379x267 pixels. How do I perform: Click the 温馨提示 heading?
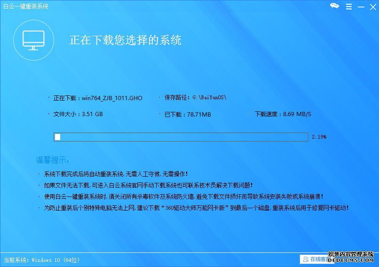pos(53,160)
